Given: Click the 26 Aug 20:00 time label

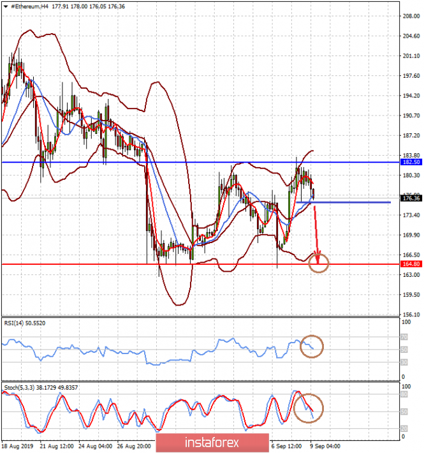Looking at the screenshot, I should point(134,447).
